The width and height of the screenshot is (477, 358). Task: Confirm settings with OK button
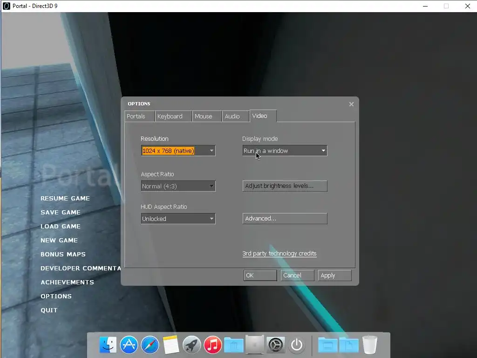pyautogui.click(x=260, y=275)
